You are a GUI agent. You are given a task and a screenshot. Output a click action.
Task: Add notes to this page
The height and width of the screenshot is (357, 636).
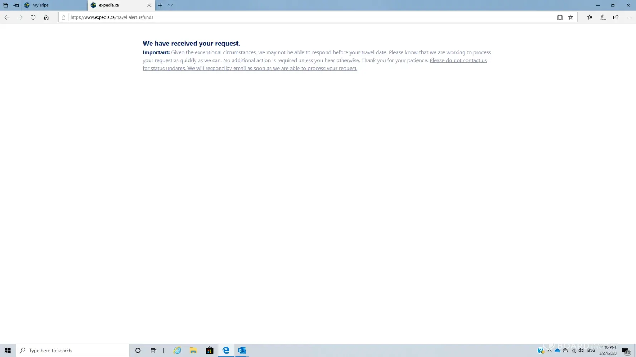[603, 17]
